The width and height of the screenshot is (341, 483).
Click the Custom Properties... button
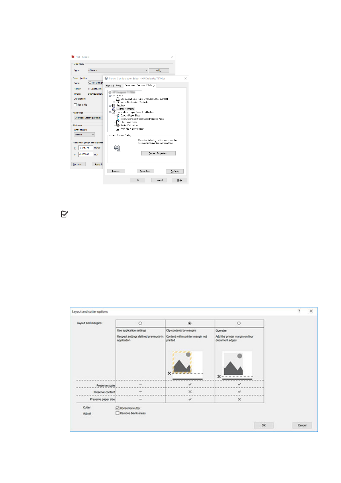(x=158, y=153)
